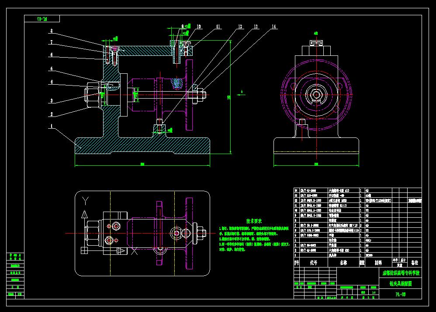Click the mirrored drawing number box at top-left
Viewport: 436px width, 312px height.
[x=42, y=19]
